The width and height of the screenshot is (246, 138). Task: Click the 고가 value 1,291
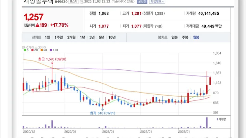(136, 13)
